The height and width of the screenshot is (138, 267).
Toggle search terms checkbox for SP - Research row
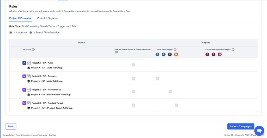(133, 78)
